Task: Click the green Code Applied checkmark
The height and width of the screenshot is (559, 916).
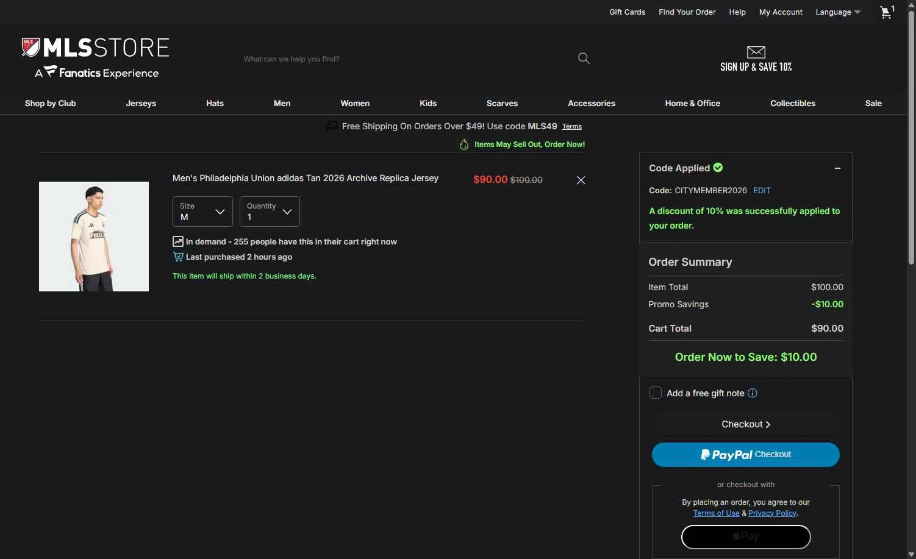Action: pyautogui.click(x=718, y=168)
